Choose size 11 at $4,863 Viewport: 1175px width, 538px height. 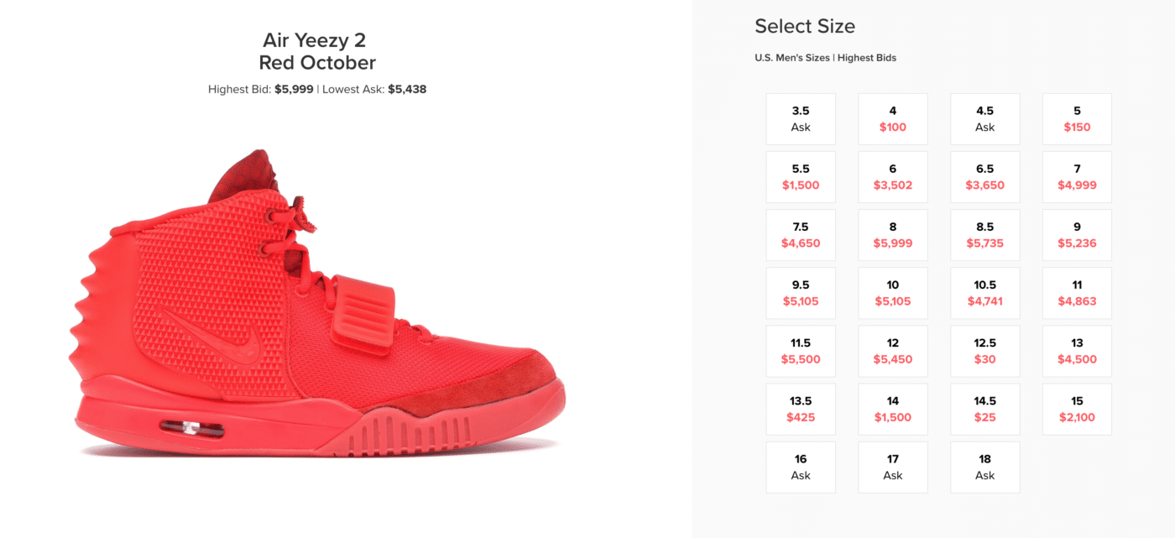pos(1077,293)
